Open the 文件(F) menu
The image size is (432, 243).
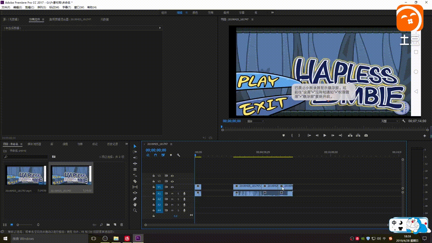[6, 7]
